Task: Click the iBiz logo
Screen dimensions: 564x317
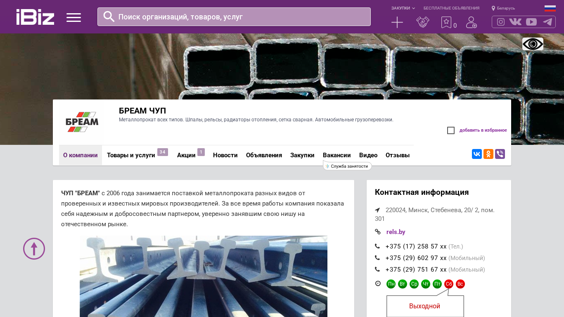Action: point(35,17)
